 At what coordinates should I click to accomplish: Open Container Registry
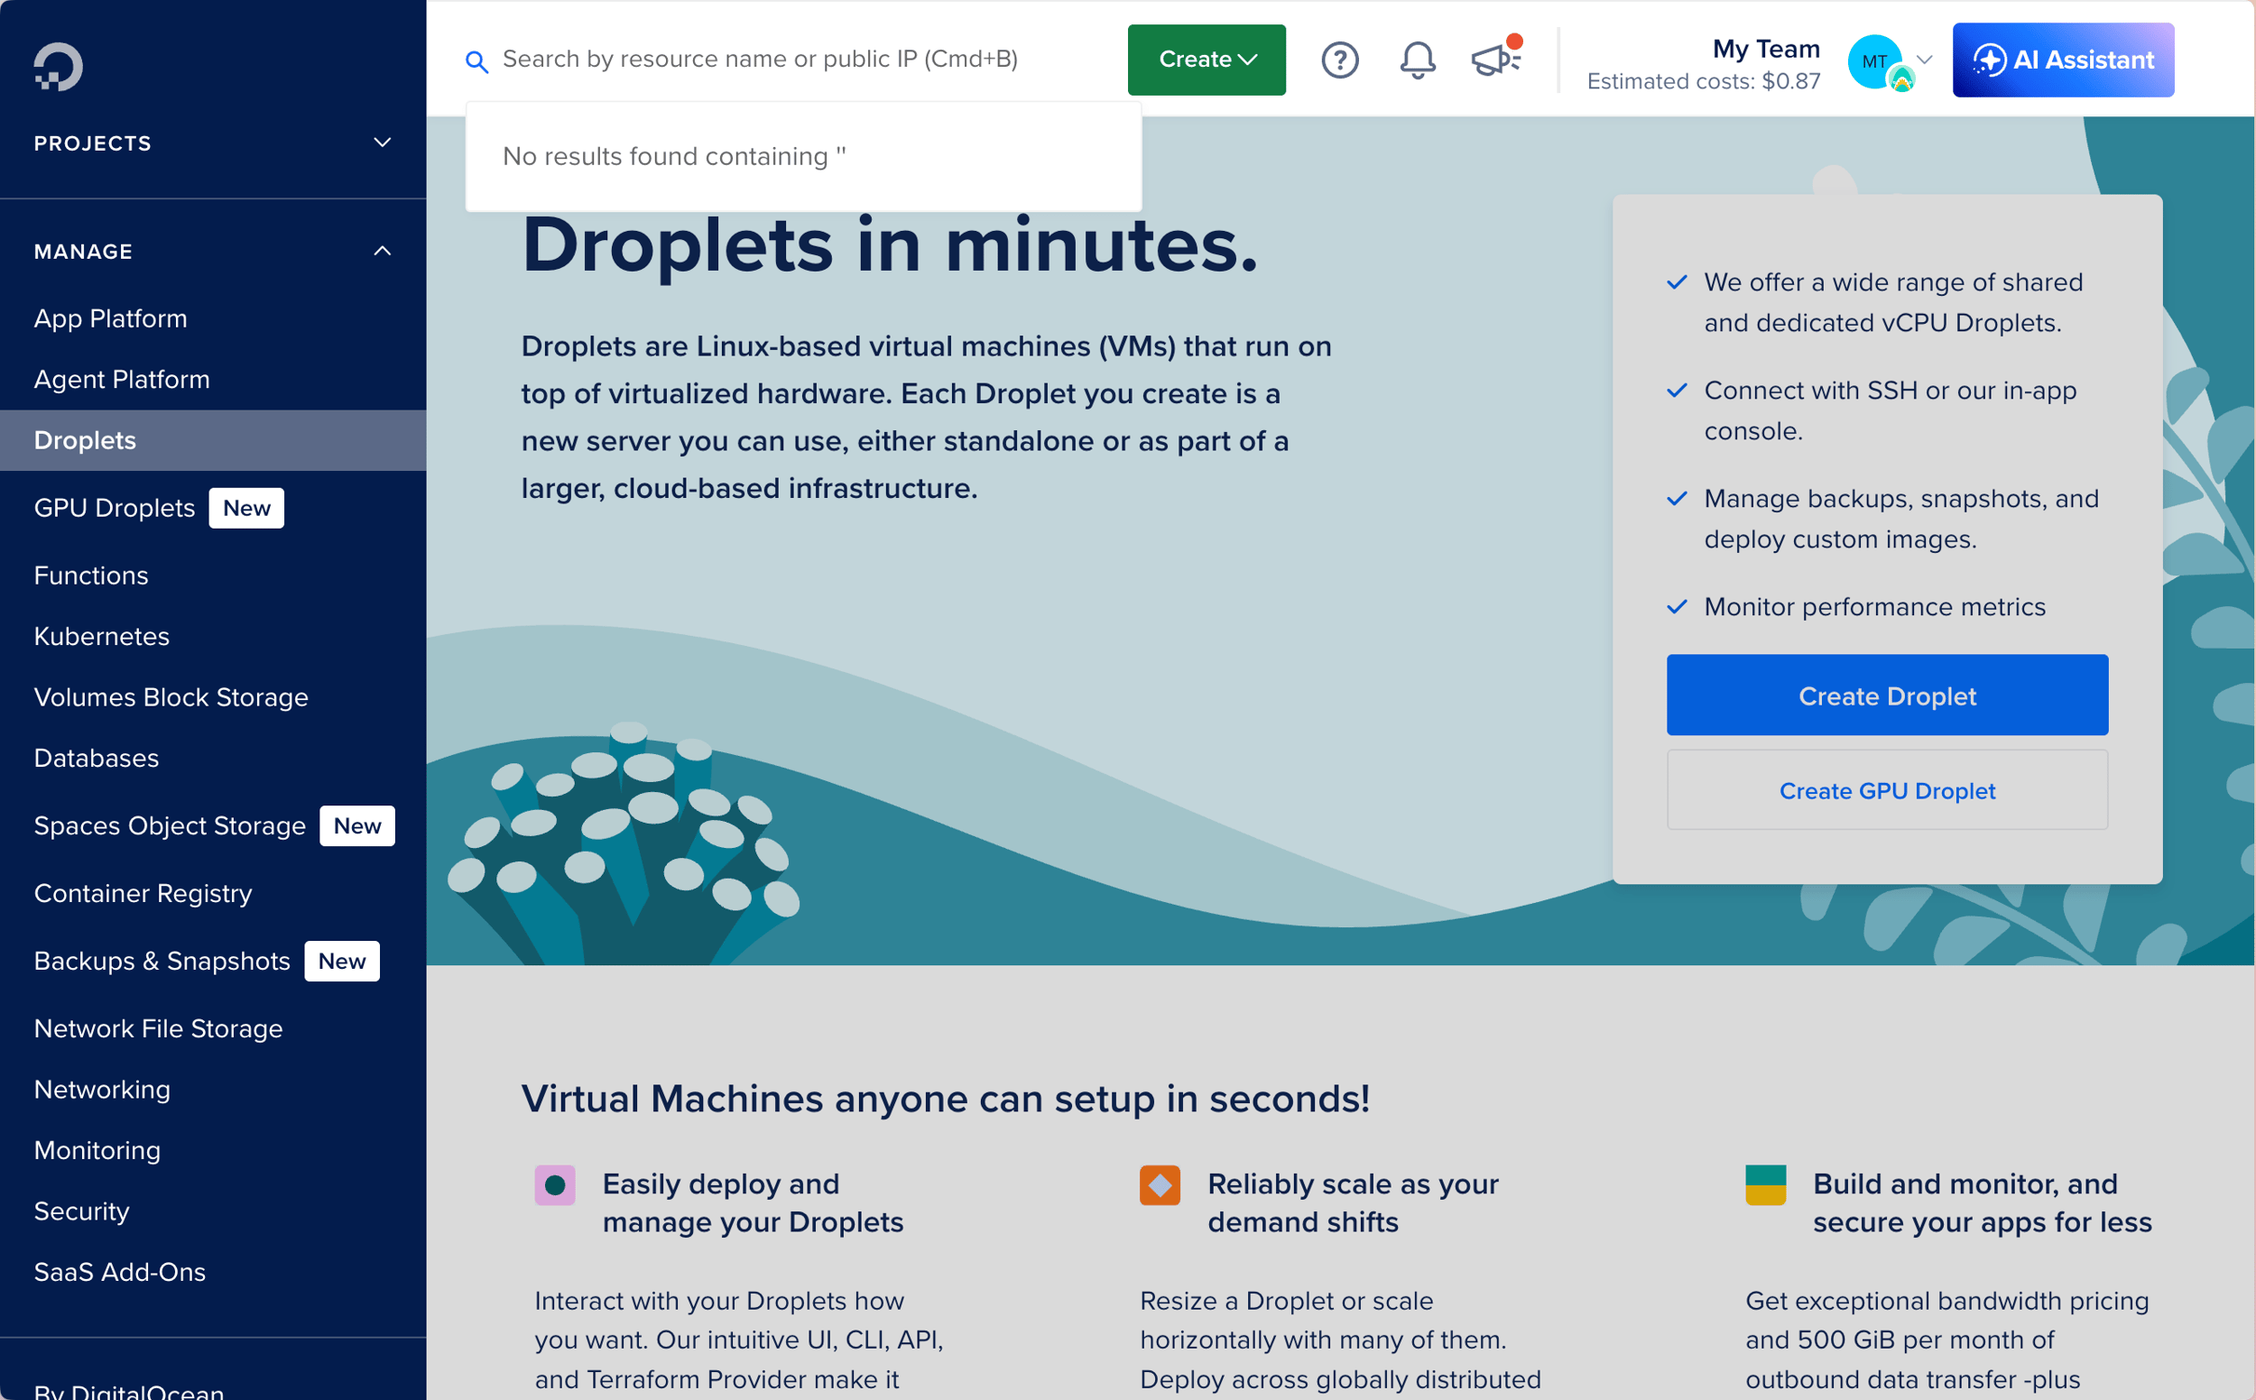click(143, 893)
